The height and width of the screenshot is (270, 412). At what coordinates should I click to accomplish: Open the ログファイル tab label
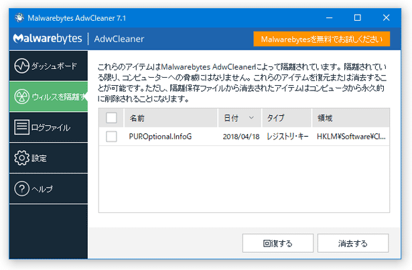pyautogui.click(x=51, y=127)
